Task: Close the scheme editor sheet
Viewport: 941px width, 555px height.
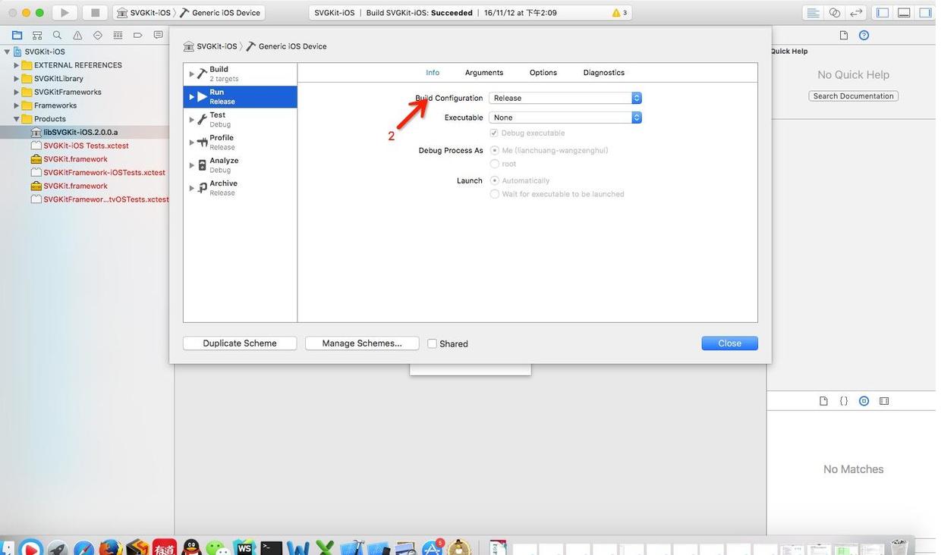Action: 730,343
